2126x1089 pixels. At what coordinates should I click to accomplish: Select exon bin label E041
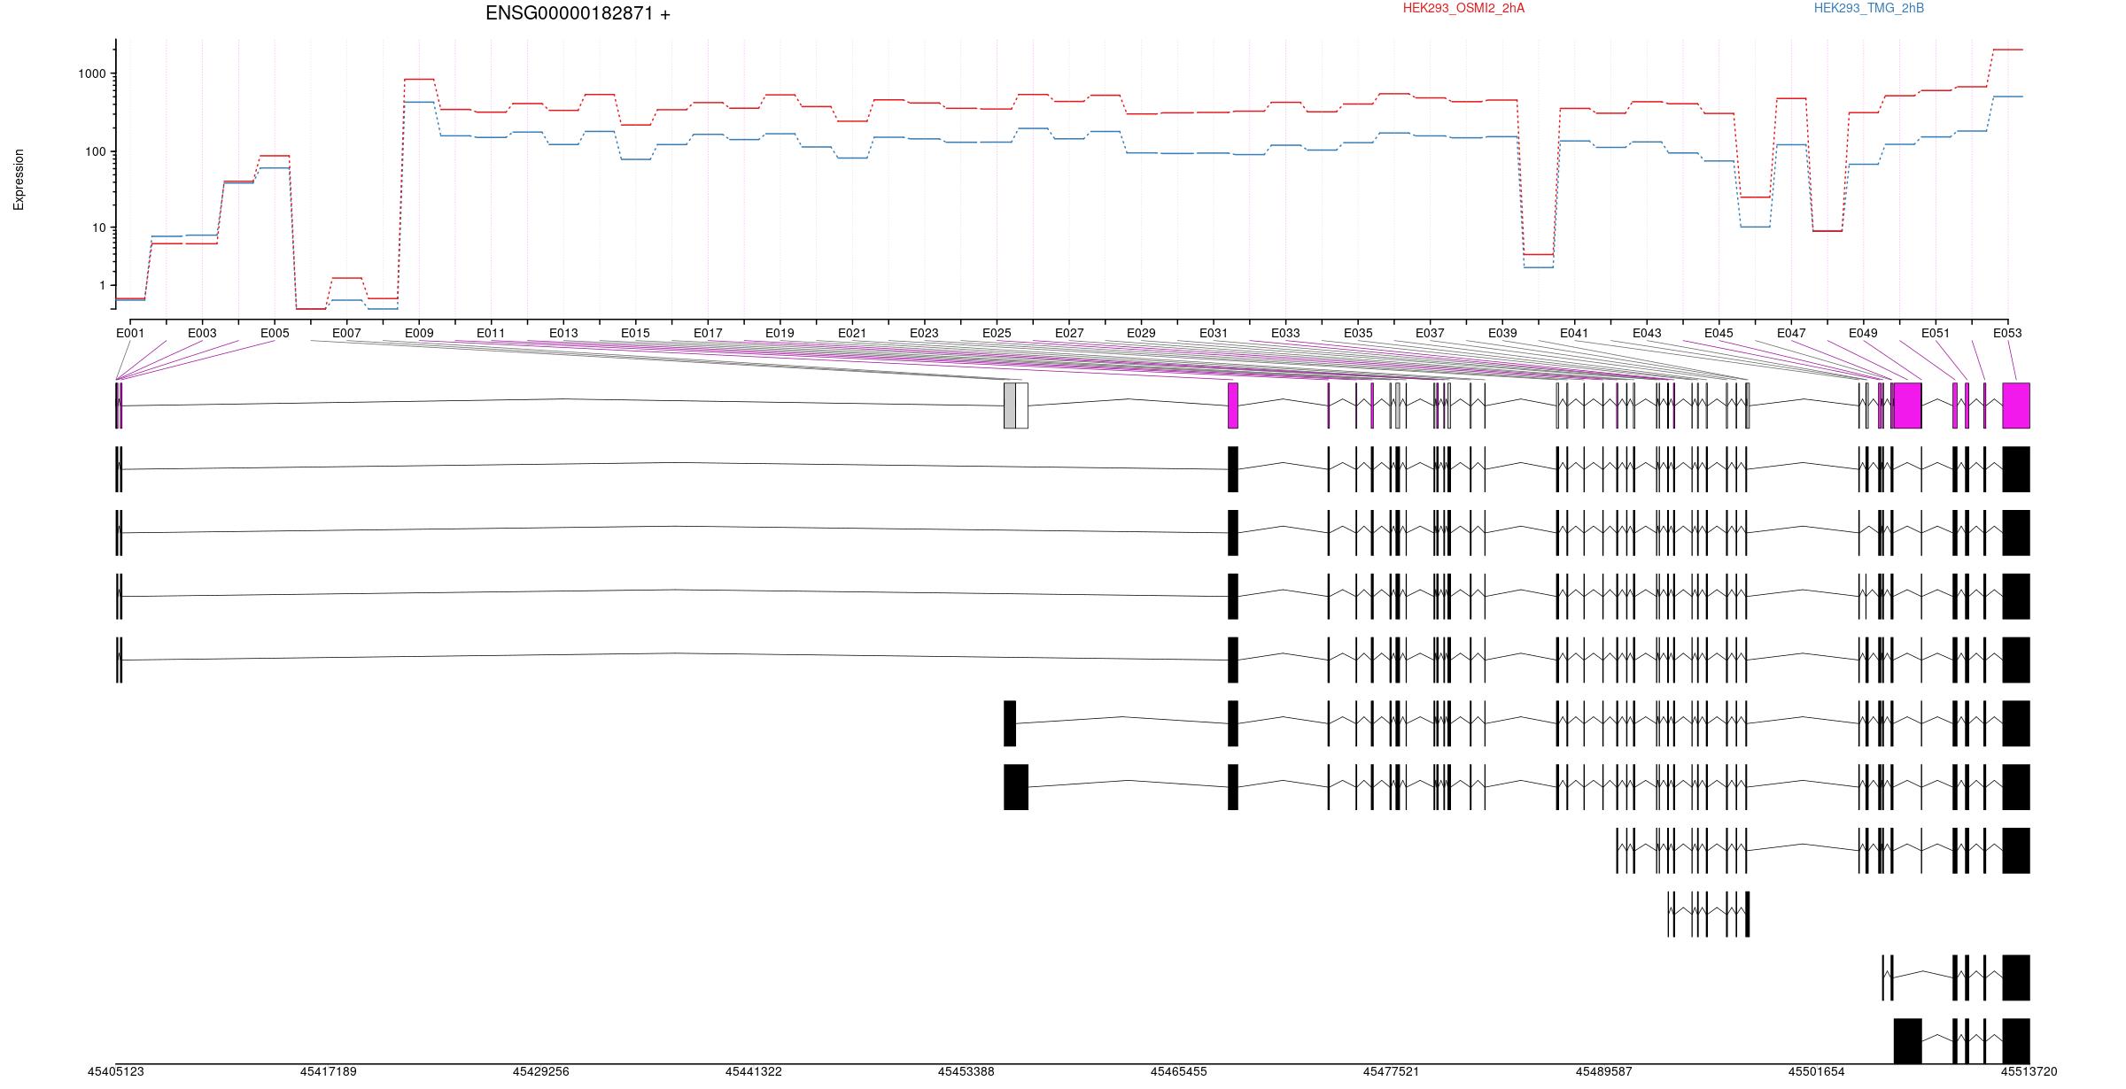click(x=1574, y=333)
